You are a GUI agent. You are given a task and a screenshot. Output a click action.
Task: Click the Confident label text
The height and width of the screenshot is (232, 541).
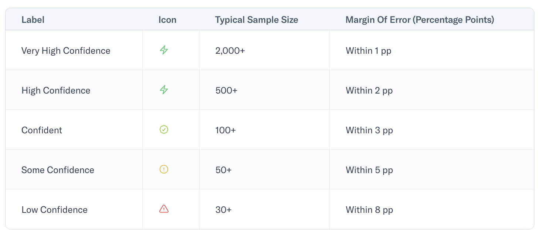tap(42, 130)
